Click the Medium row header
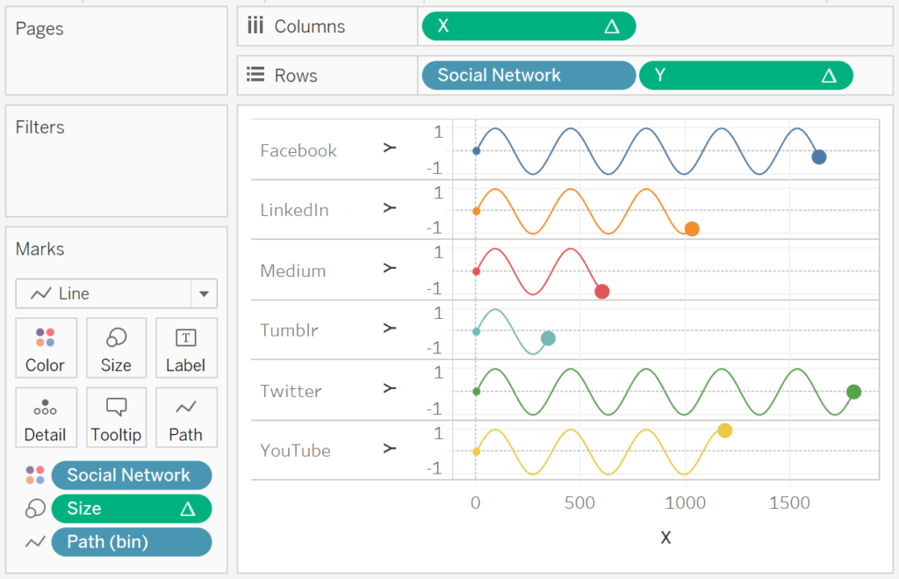The width and height of the screenshot is (899, 579). pos(293,271)
